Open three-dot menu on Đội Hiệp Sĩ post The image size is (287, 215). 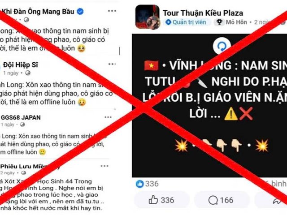112,64
